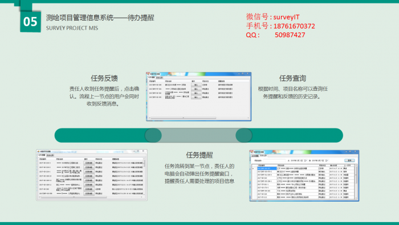399x225 pixels.
Task: Open 历史记录 tab in the query window
Action: click(x=263, y=155)
